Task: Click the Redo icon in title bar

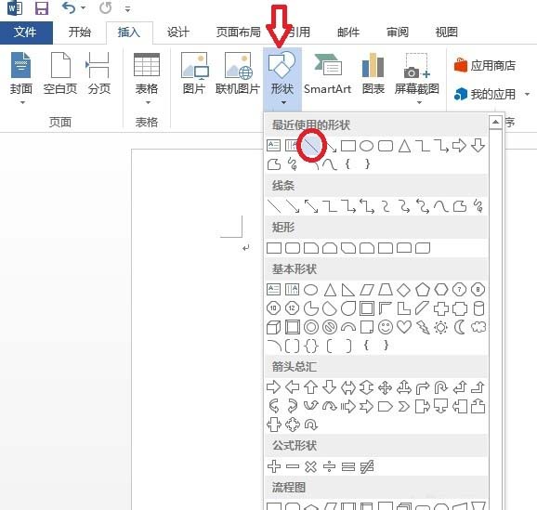Action: 106,7
